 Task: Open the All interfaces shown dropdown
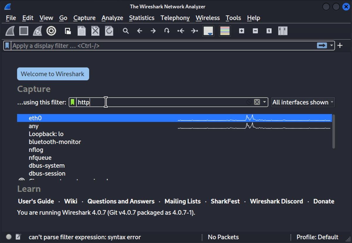[303, 102]
